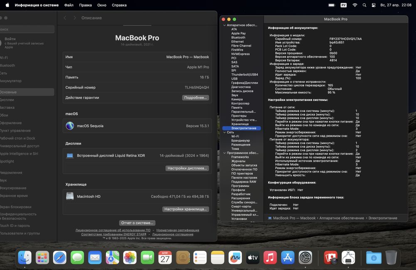Open Нормативная сертификация link

point(178,230)
